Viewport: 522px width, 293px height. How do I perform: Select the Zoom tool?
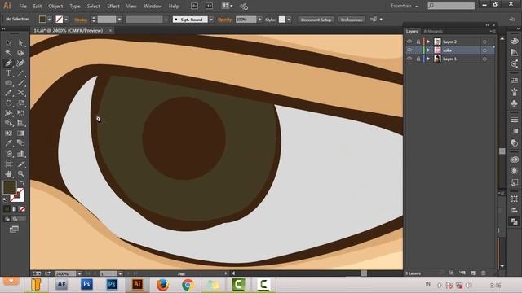[20, 173]
